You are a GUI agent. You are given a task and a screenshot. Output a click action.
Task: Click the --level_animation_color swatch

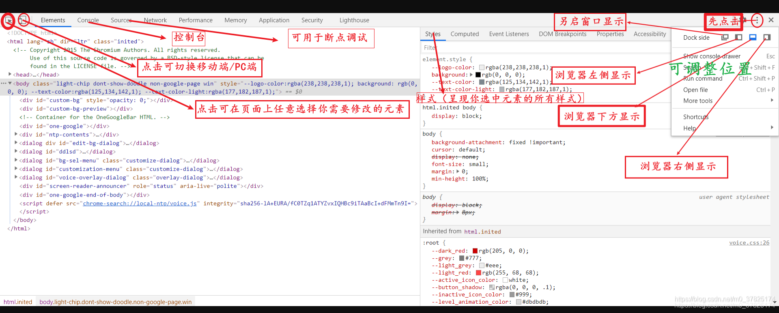tap(519, 302)
